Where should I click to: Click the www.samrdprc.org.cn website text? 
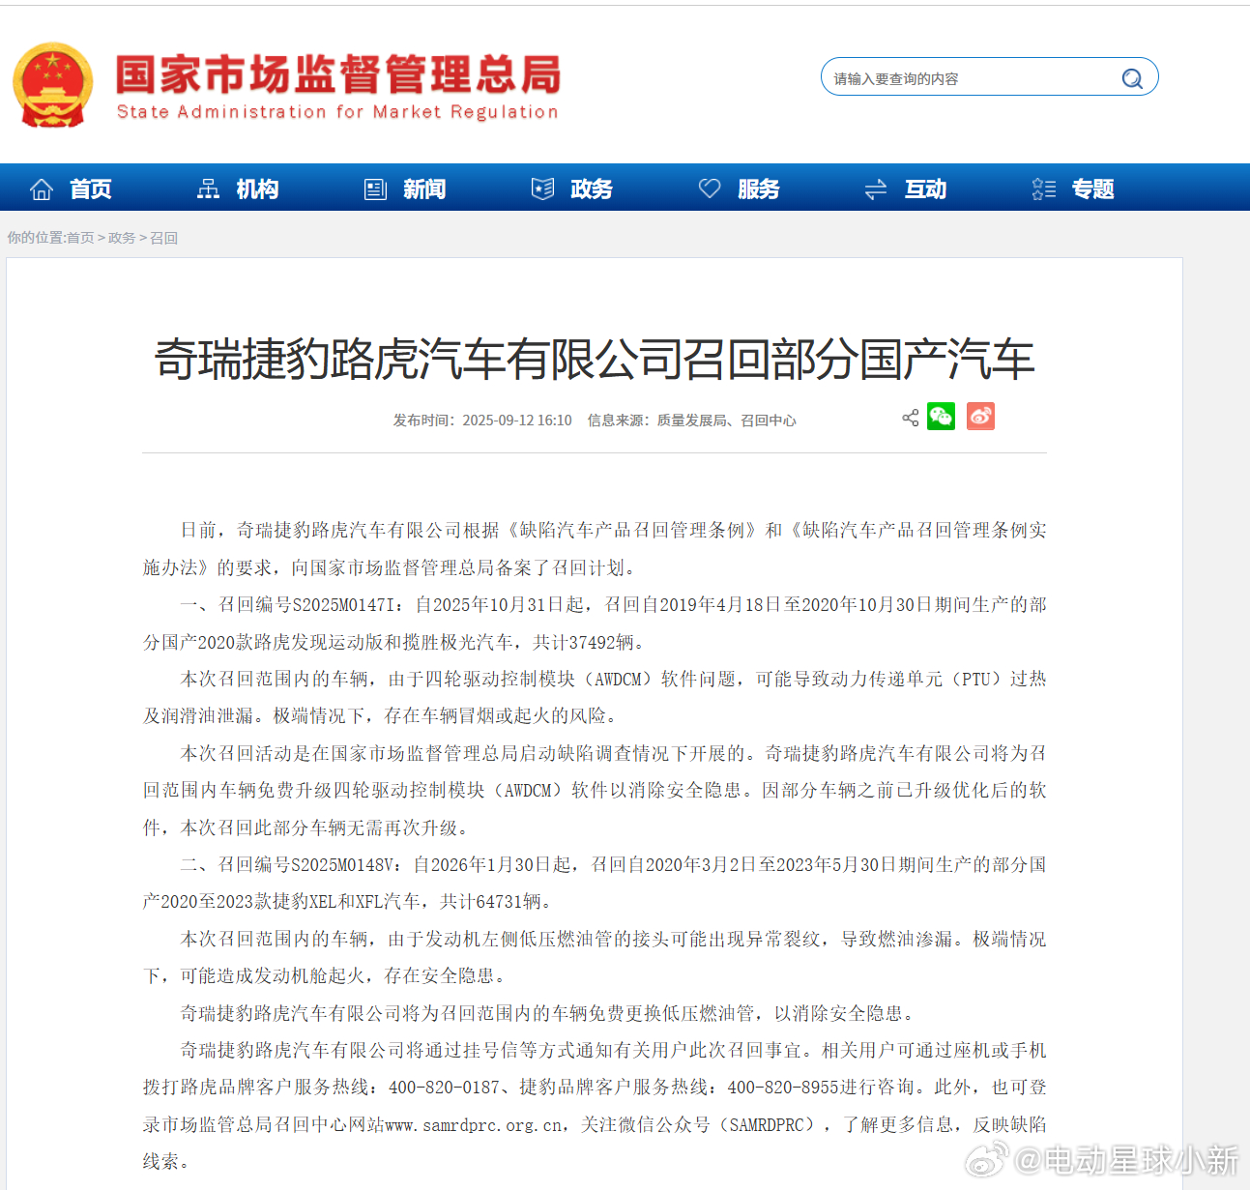tap(474, 1125)
